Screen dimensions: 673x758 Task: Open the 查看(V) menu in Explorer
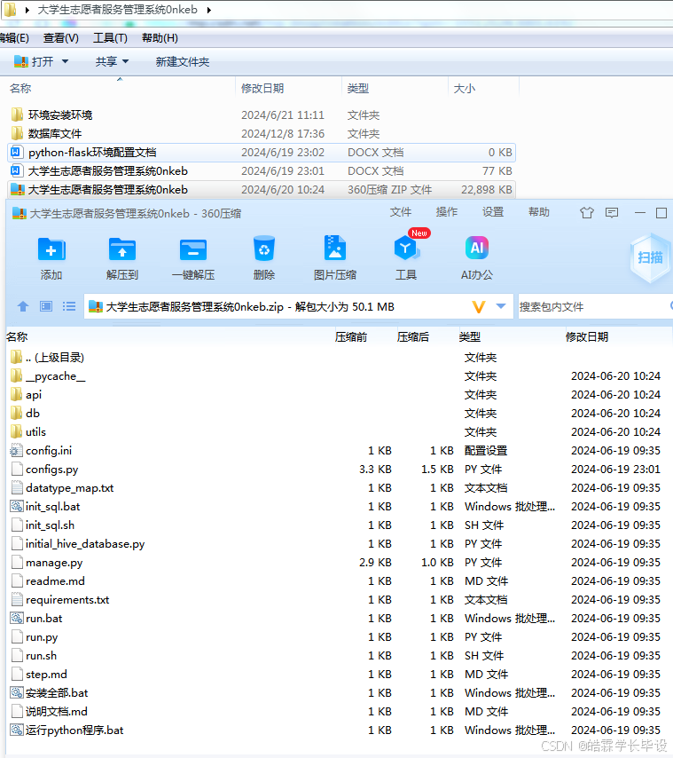[61, 38]
